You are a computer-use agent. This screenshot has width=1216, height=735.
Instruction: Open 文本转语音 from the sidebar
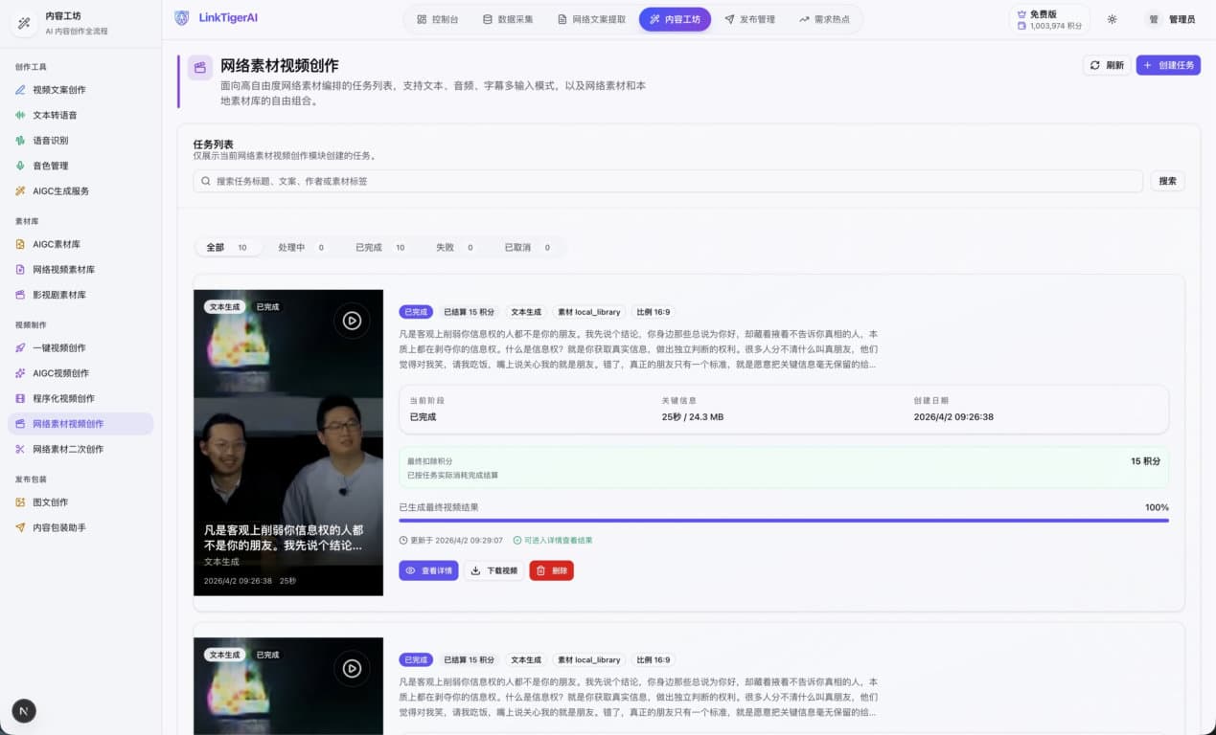(55, 115)
